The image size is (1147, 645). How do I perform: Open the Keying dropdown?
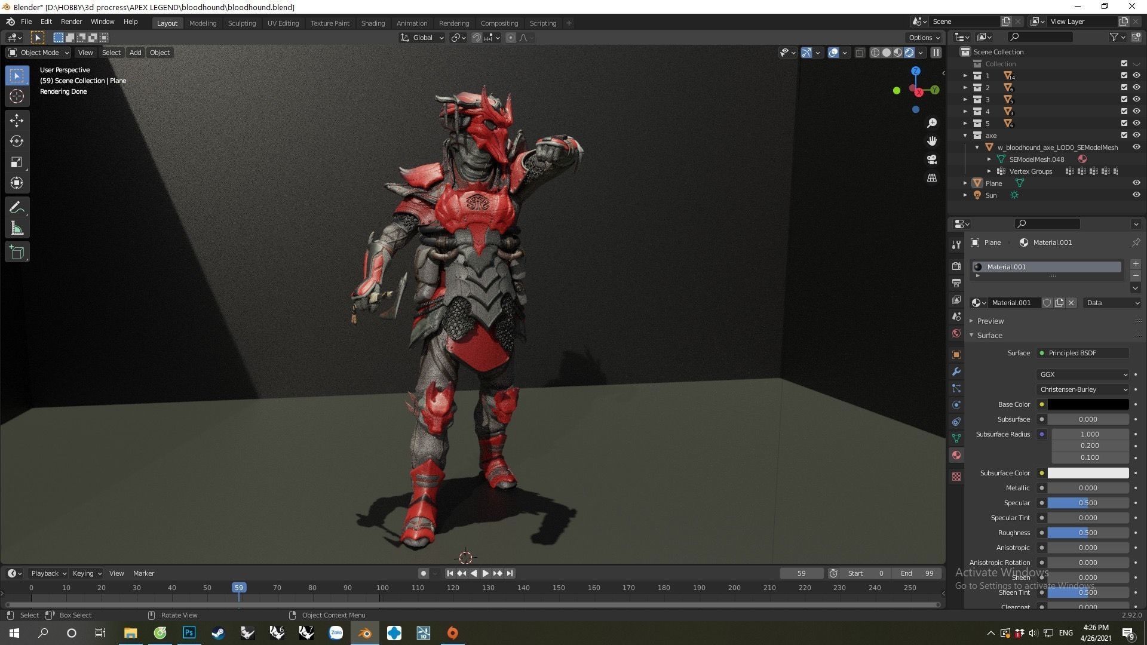(87, 573)
